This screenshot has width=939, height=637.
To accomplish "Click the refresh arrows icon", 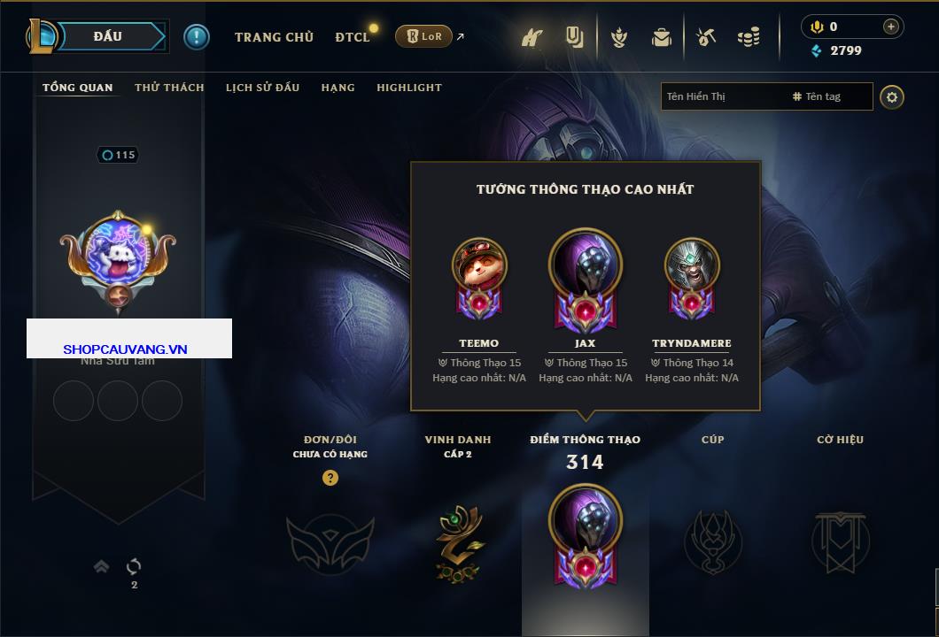I will point(134,566).
